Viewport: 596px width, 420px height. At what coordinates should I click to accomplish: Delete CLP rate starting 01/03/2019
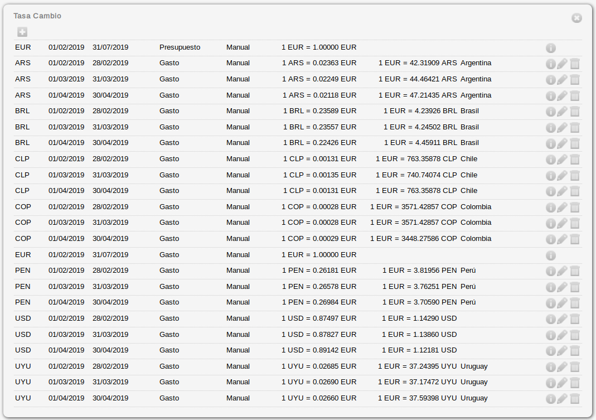[x=575, y=175]
